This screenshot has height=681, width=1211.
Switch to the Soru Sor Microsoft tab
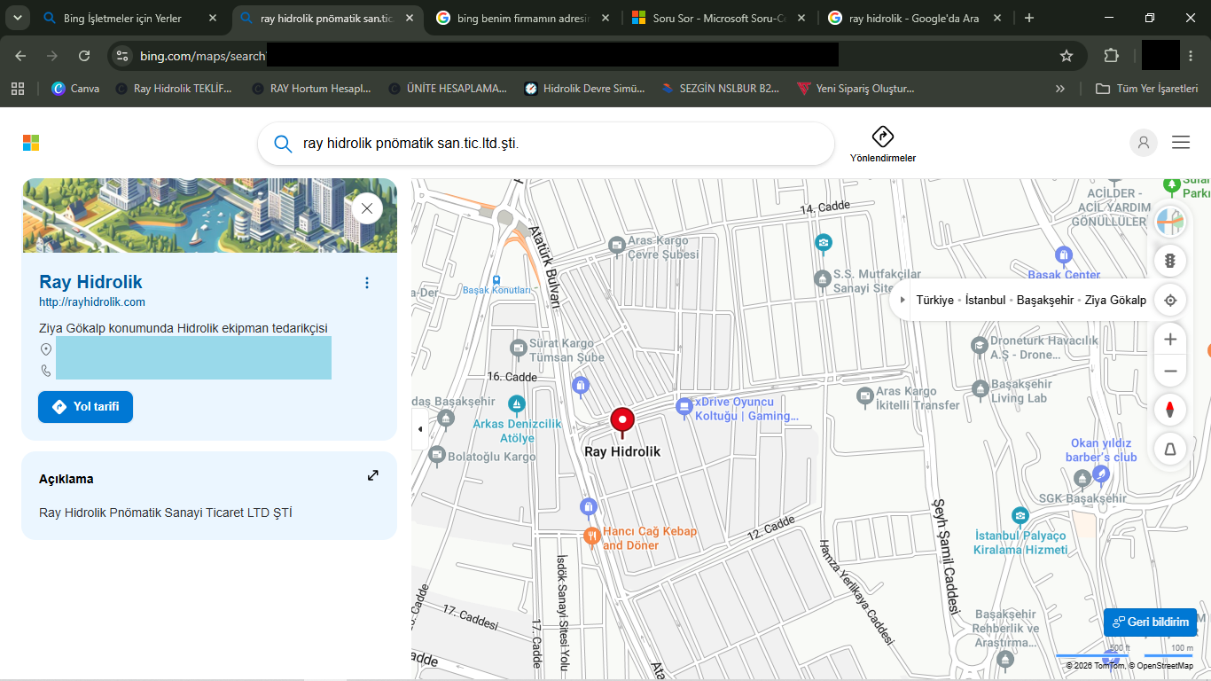point(719,18)
